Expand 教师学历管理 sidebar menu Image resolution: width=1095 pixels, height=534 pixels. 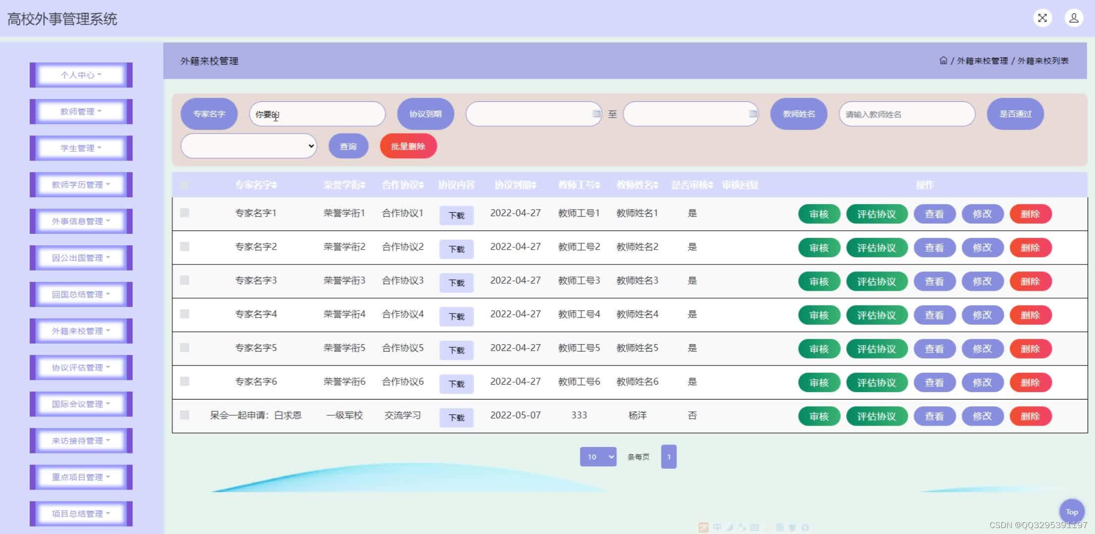81,184
